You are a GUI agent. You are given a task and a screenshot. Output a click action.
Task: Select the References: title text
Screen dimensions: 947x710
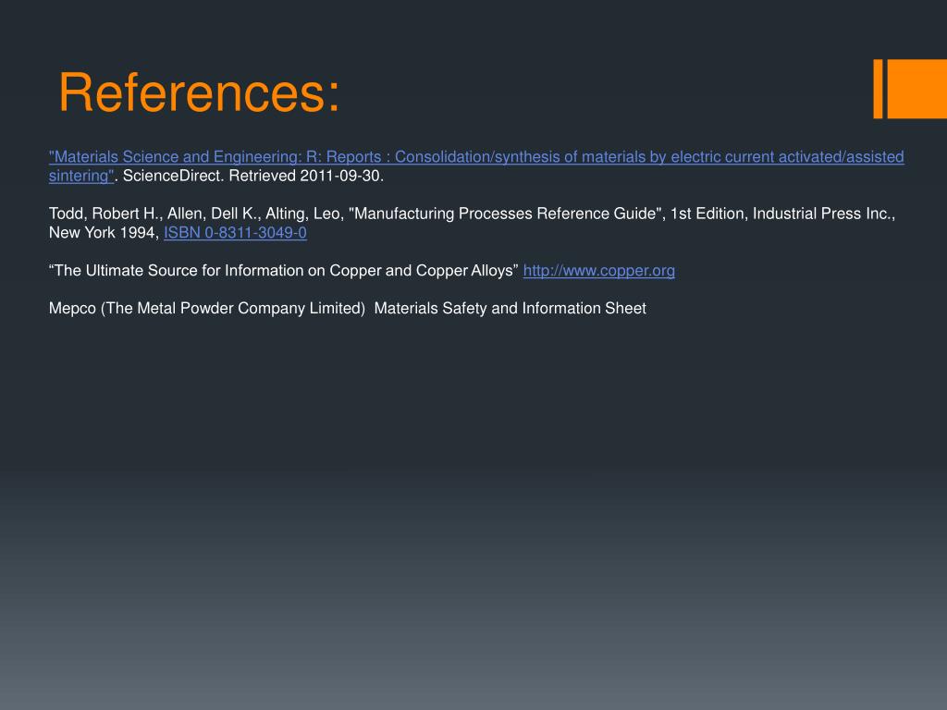[200, 92]
